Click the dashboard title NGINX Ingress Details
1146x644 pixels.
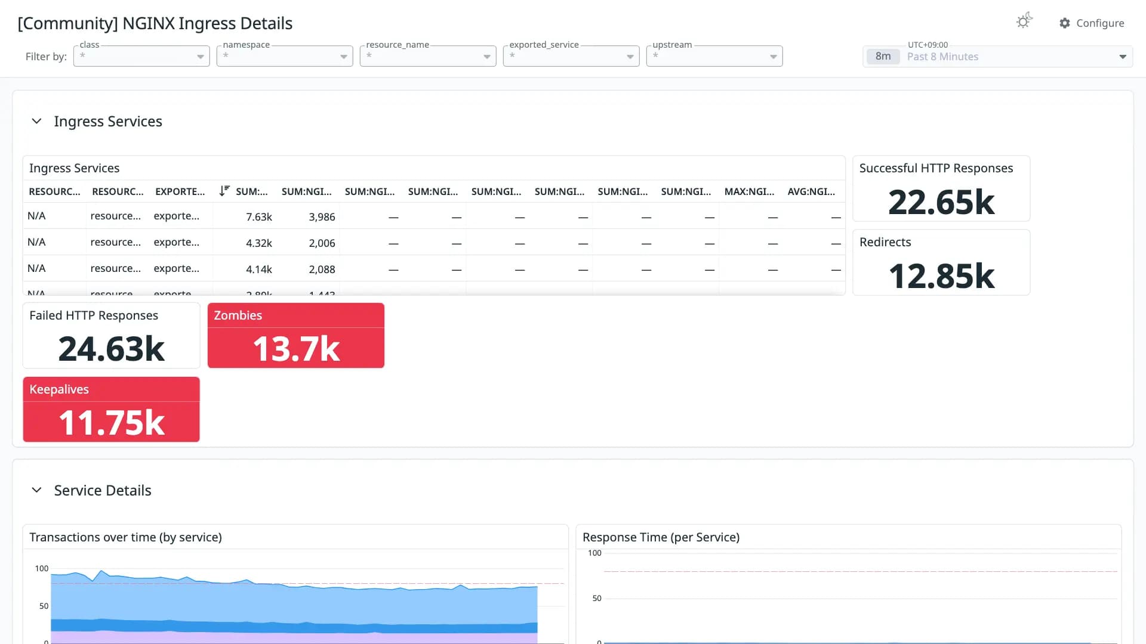point(155,23)
